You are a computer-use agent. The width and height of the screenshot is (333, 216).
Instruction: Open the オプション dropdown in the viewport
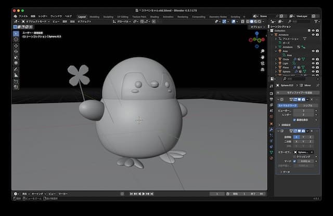[x=258, y=27]
